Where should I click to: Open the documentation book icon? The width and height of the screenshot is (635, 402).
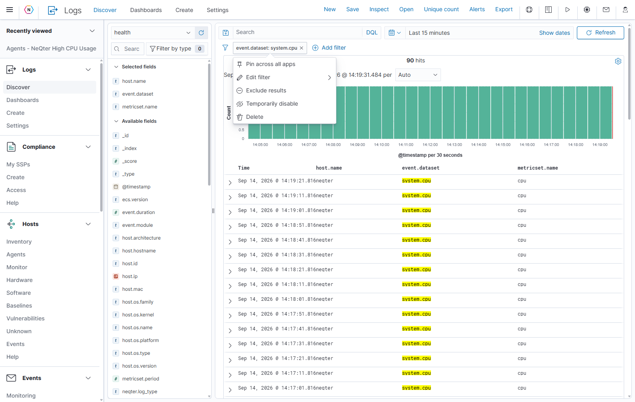click(x=548, y=10)
